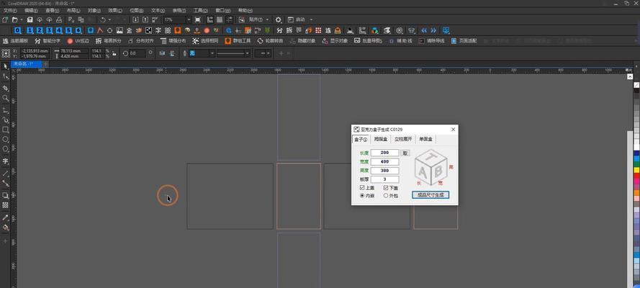Image resolution: width=640 pixels, height=288 pixels.
Task: Select the Interactive Fill bucket tool
Action: pos(5,228)
